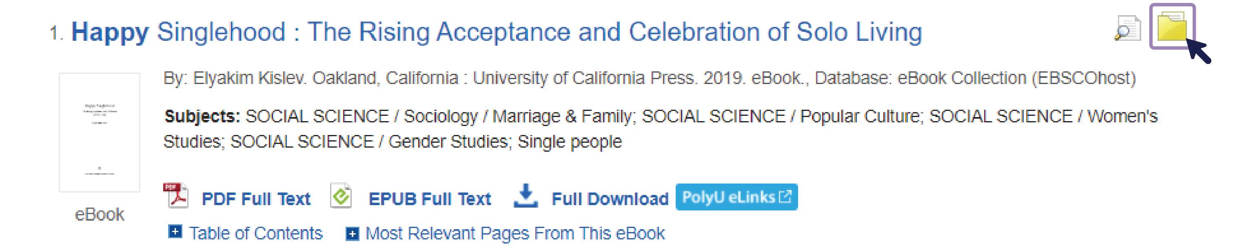Click the green EPUB file icon
Screen dimensions: 1242x250
tap(341, 196)
